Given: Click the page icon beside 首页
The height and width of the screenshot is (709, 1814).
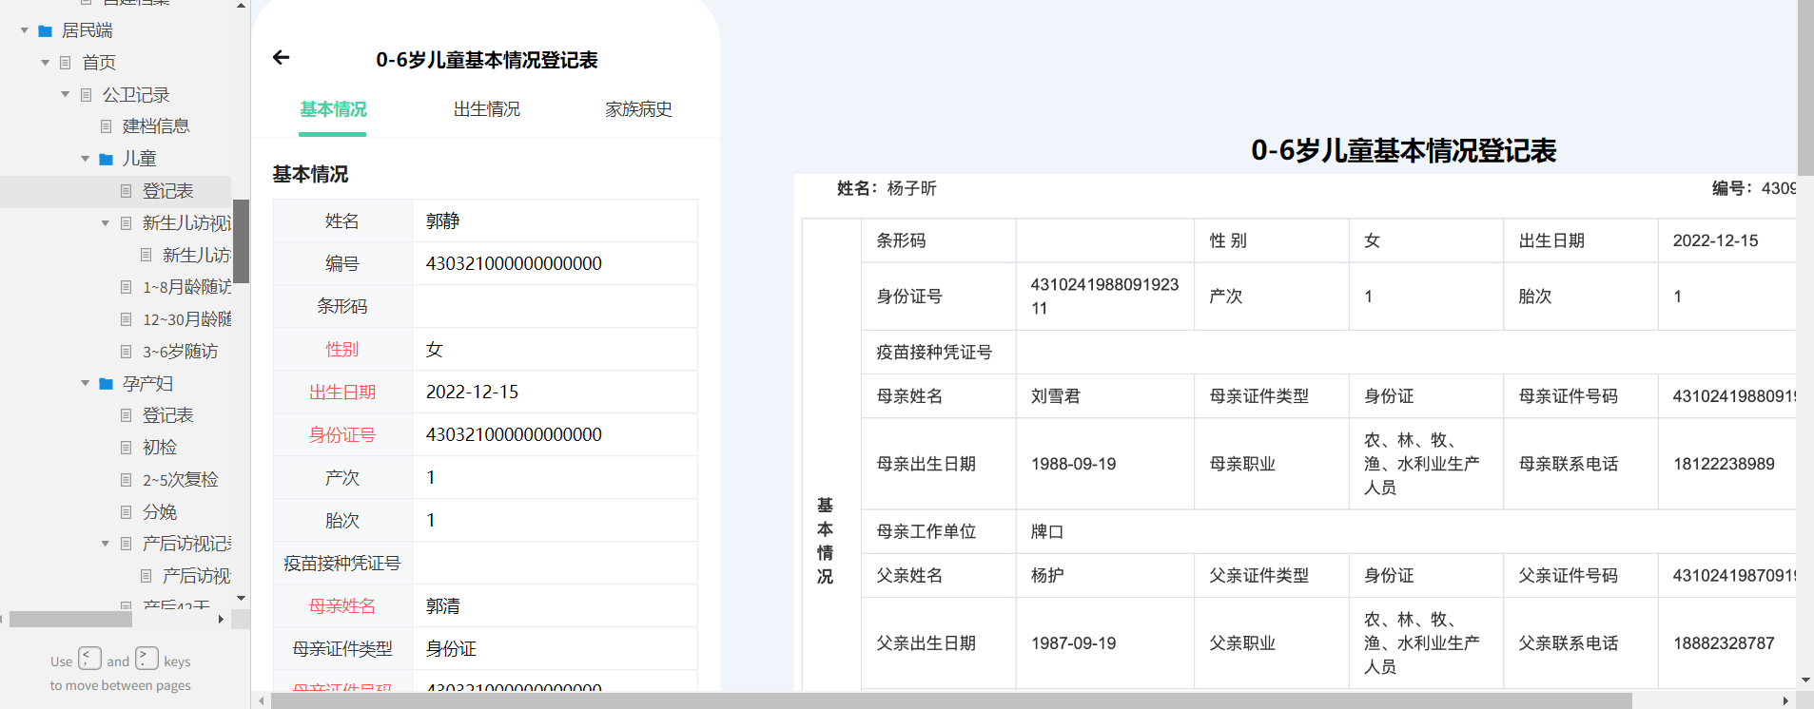Looking at the screenshot, I should click(x=66, y=63).
